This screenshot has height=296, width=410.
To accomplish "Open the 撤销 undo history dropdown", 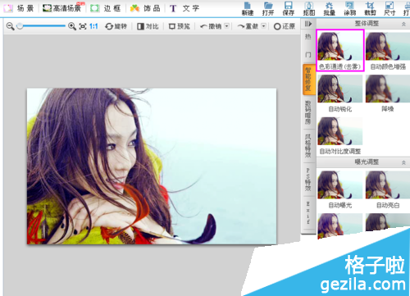I will [226, 26].
